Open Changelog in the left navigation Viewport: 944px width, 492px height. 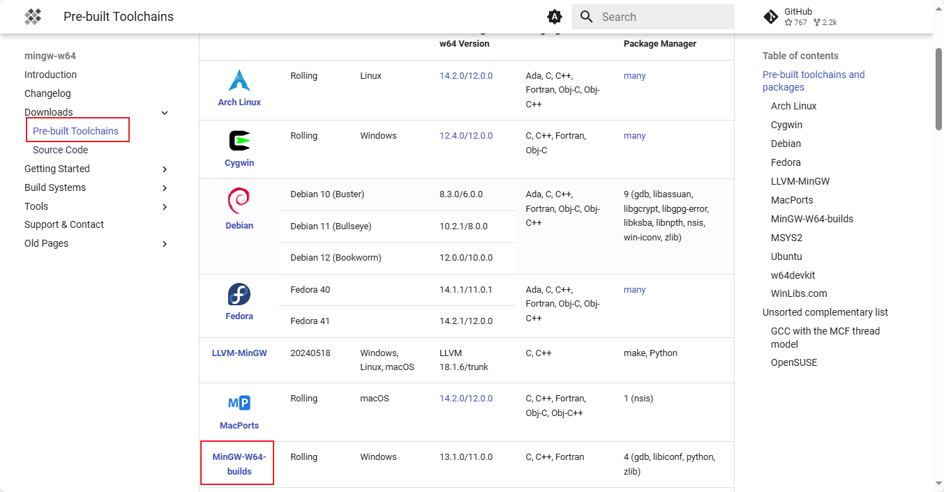point(47,93)
